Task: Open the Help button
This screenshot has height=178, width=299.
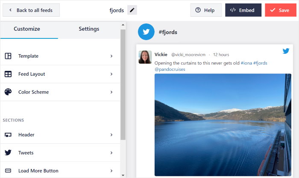Action: coord(206,10)
